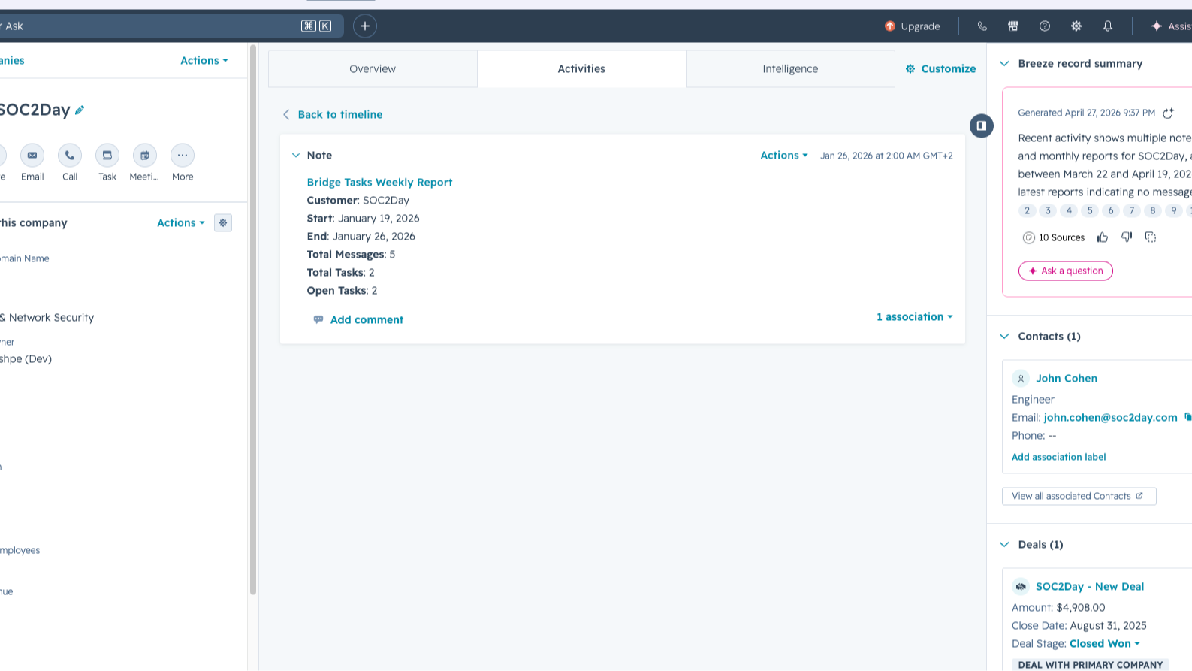Open the More actions ellipsis icon
1192x671 pixels.
coord(183,155)
